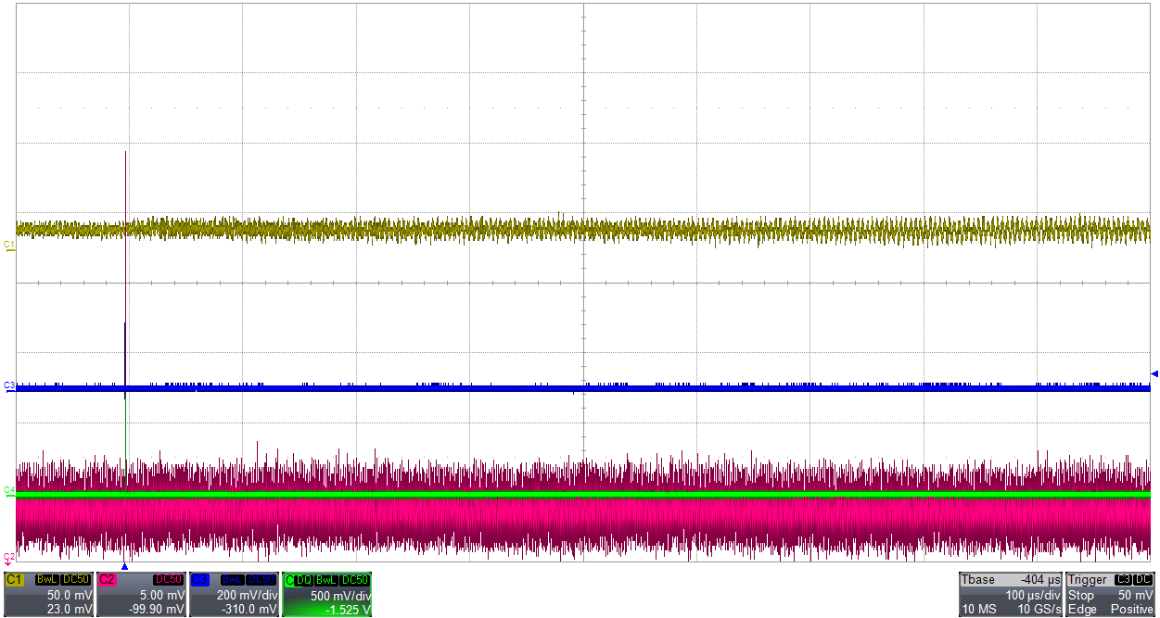Open the C1 channel descriptor box
The image size is (1160, 618).
point(49,594)
